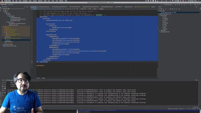This screenshot has height=113, width=201.
Task: Select Maven compile lifecycle goal
Action: [x=166, y=20]
